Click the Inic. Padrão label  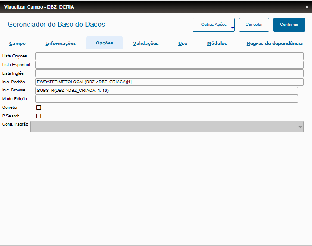13,82
